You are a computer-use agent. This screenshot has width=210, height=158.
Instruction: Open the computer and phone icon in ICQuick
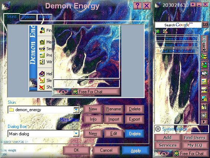(204, 98)
